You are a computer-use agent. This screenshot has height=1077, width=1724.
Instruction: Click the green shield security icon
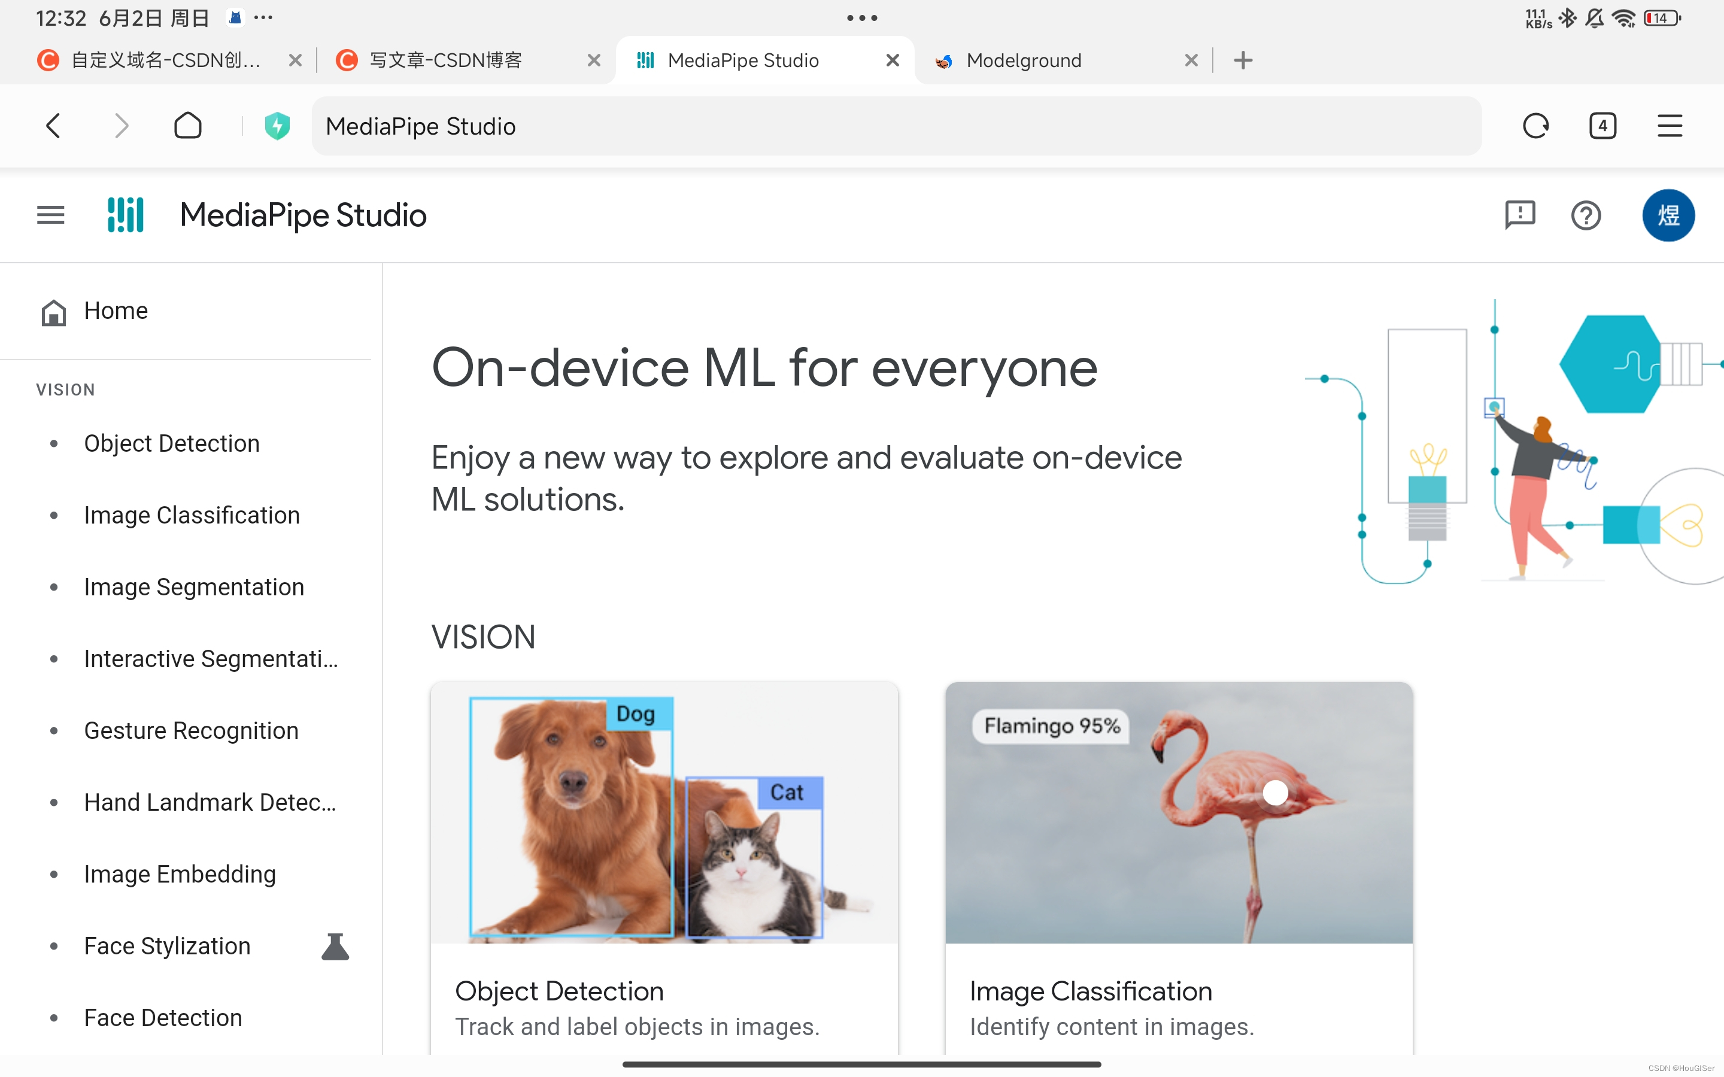pos(277,126)
